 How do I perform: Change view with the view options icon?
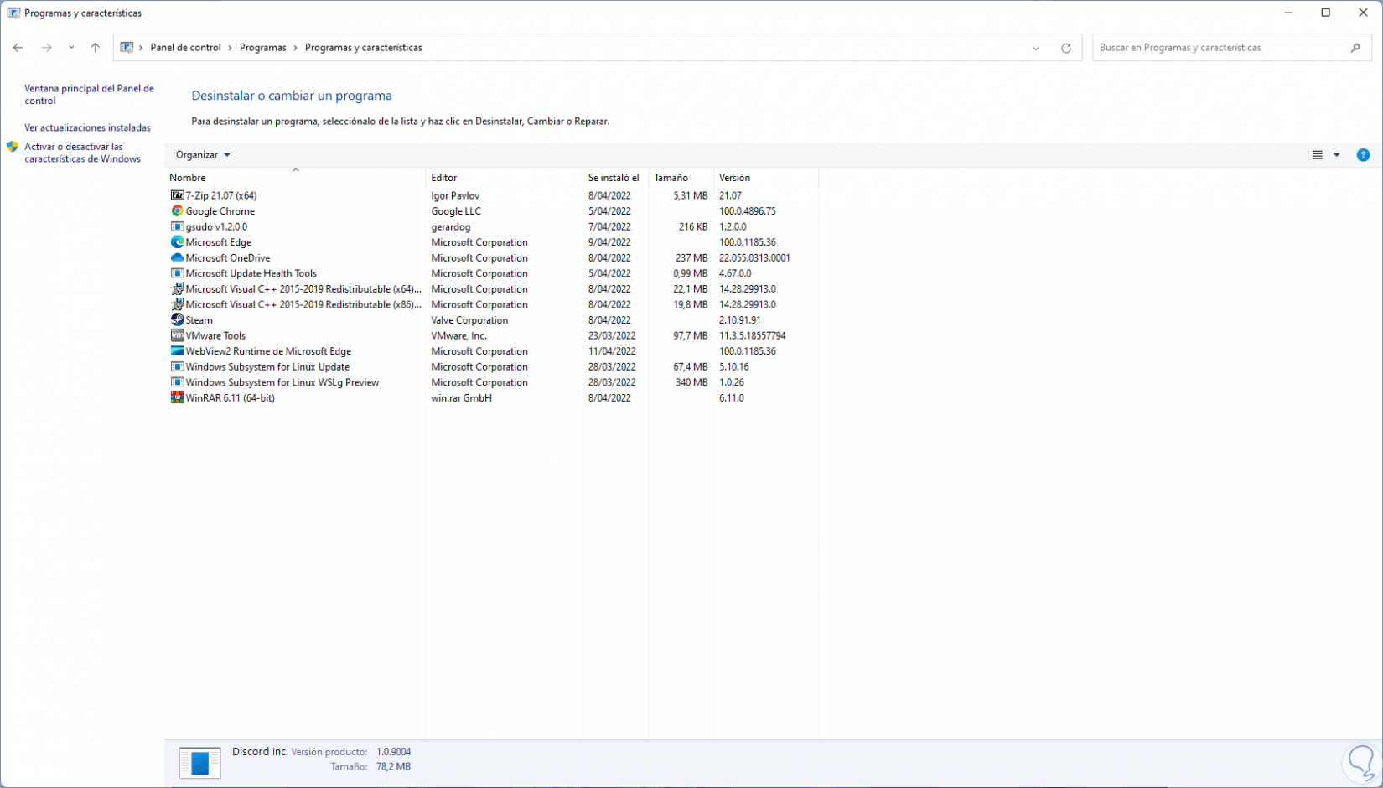(1318, 155)
